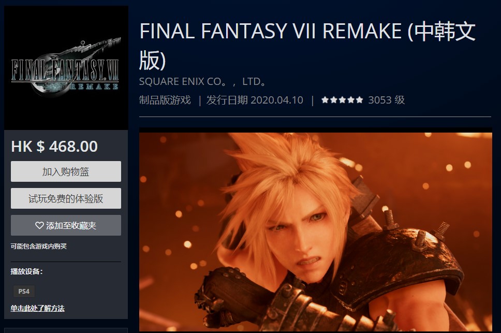Click the SQUARE ENIX CO., LTD. publisher name
This screenshot has height=333, width=501.
[x=202, y=81]
